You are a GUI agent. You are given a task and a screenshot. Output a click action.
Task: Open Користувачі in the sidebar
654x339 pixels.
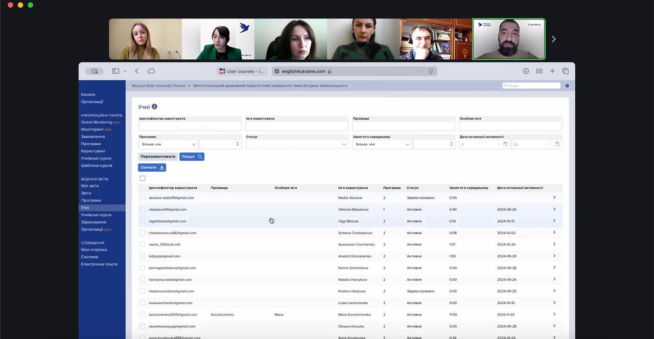coord(93,151)
